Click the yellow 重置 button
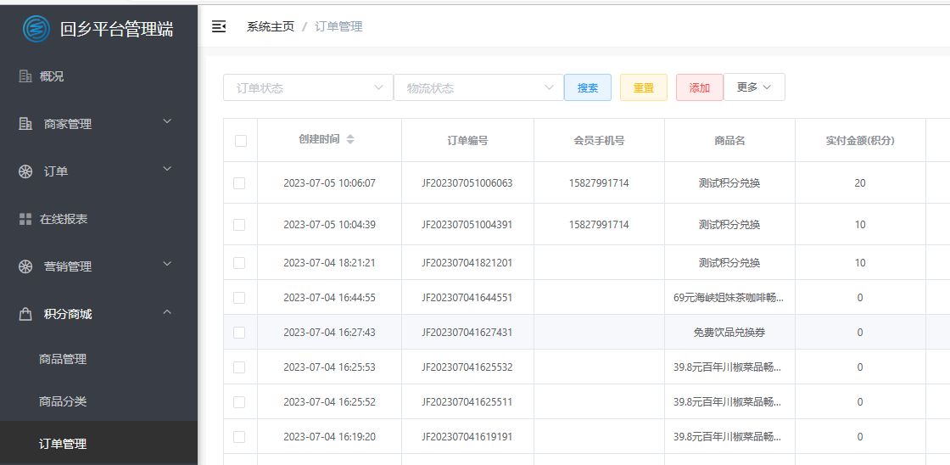This screenshot has height=465, width=950. (x=644, y=87)
